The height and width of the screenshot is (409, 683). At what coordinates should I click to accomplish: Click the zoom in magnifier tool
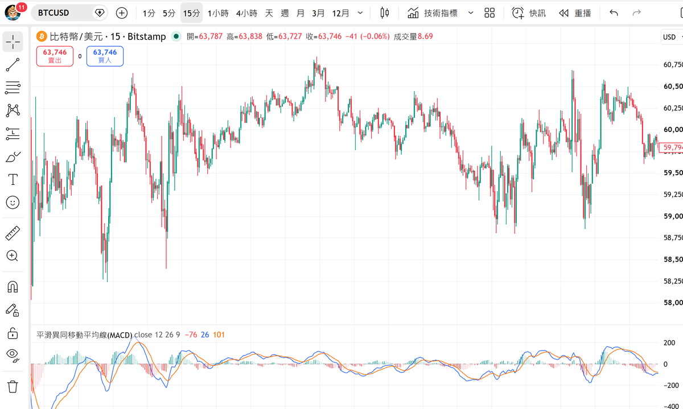pos(13,256)
